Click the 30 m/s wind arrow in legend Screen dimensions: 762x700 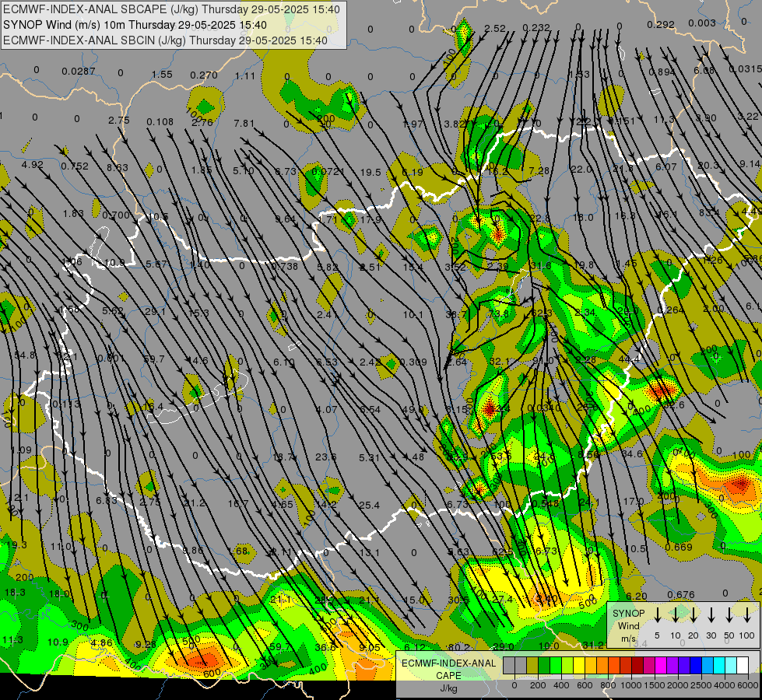click(711, 615)
